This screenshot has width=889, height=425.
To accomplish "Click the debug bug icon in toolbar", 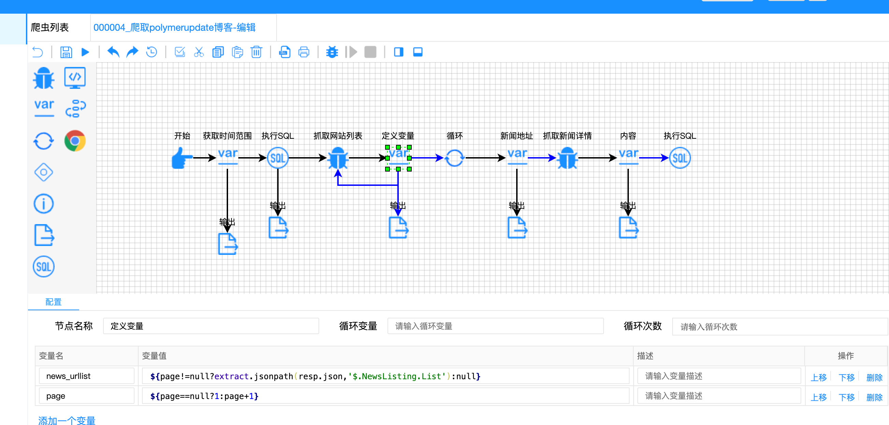I will click(x=332, y=52).
